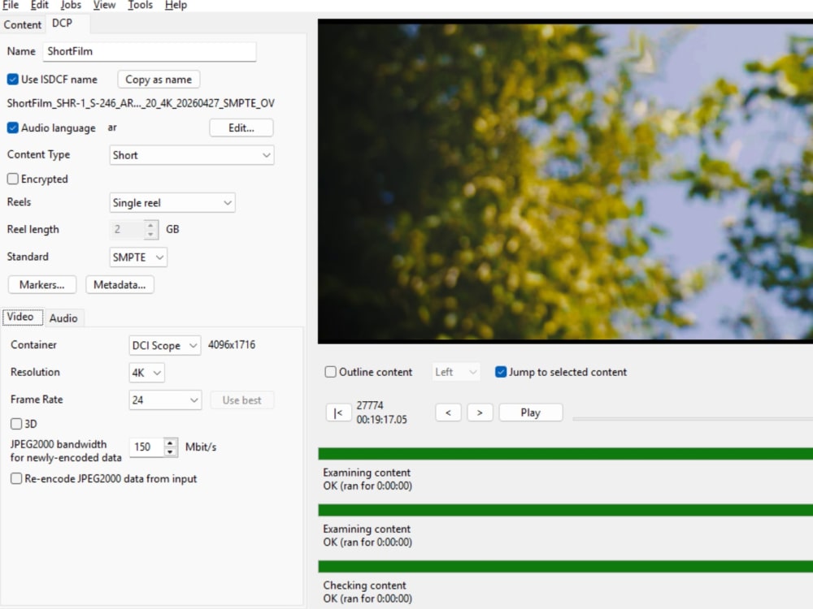
Task: Open the Markers... dialog
Action: click(42, 285)
